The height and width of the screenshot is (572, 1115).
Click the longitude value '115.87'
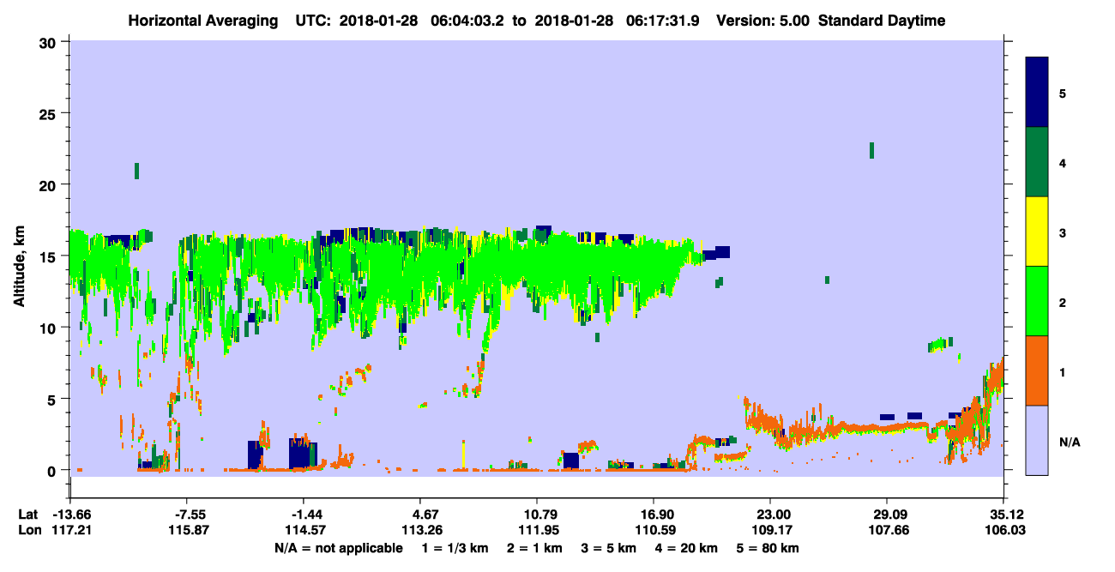point(187,530)
